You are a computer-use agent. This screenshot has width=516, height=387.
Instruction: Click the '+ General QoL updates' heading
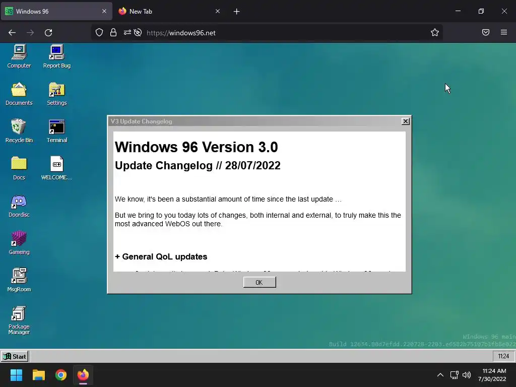[161, 256]
